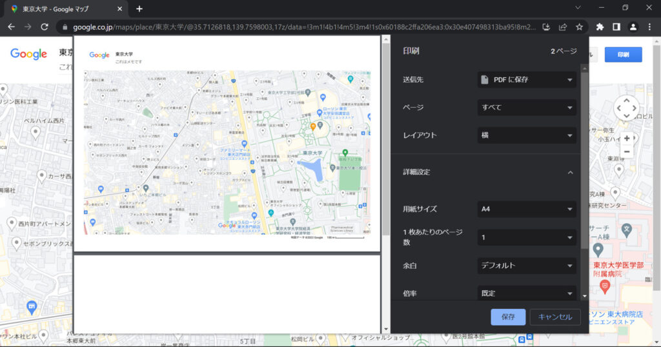The image size is (661, 347).
Task: Click the 東京大学医学部附属病院 hospital pin
Action: point(605,287)
